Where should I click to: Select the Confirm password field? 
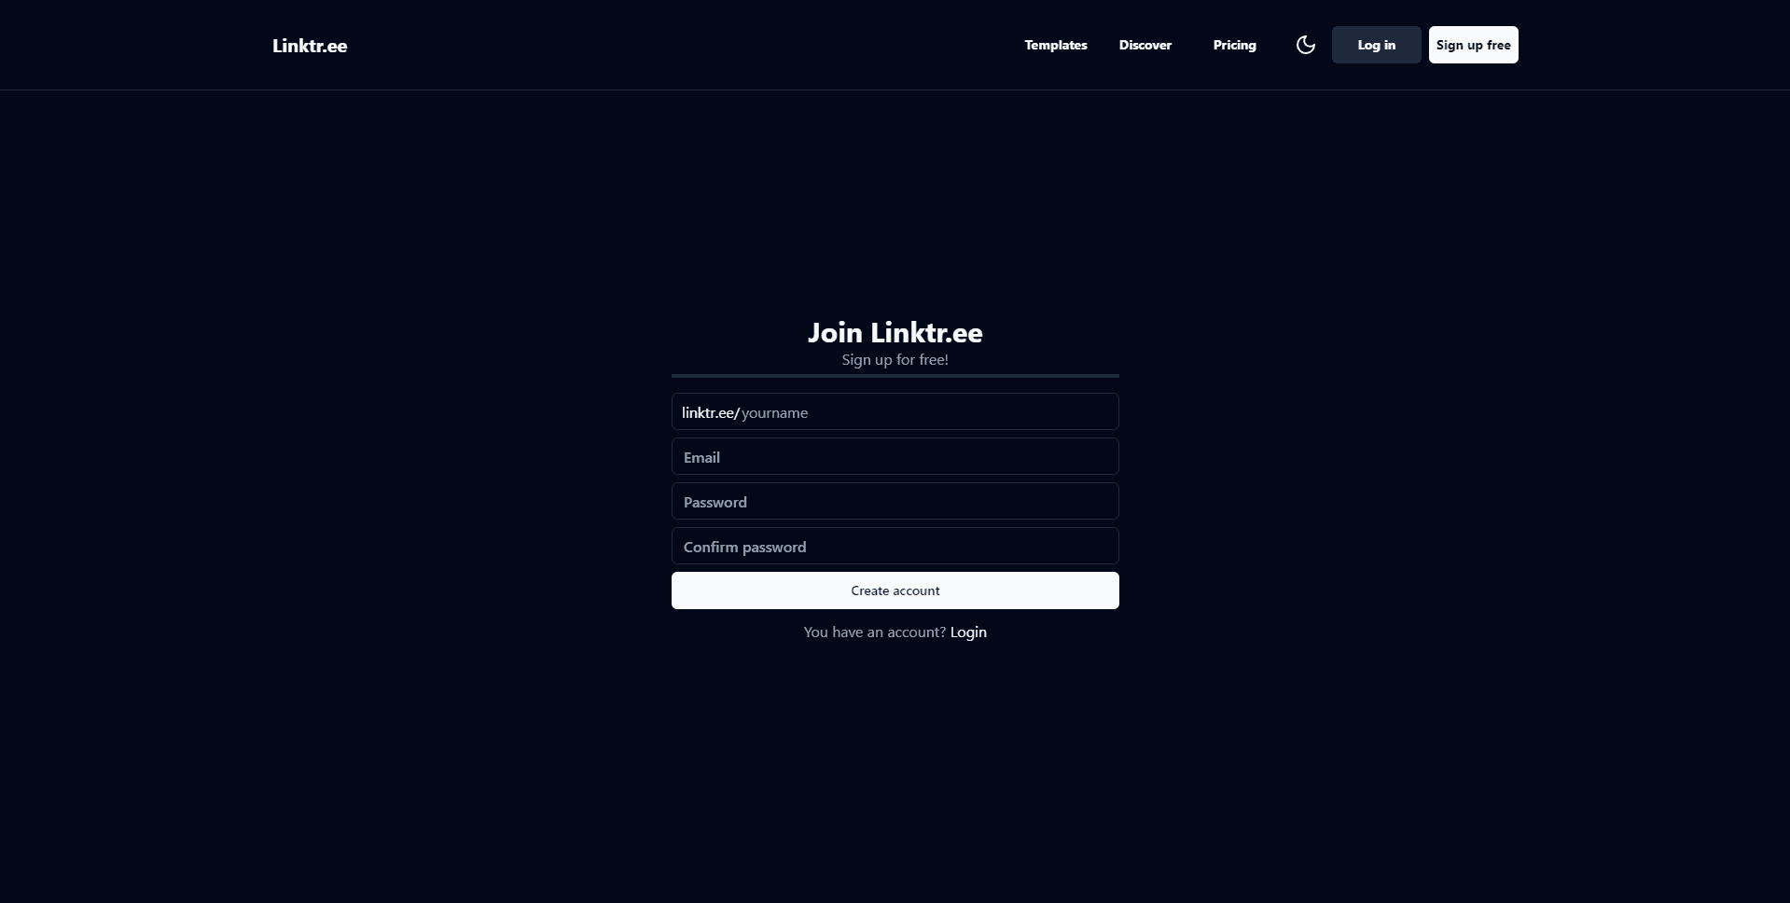point(895,546)
